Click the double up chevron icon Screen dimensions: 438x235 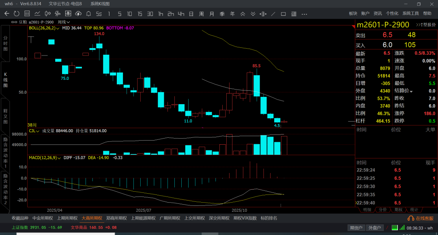pos(243,13)
